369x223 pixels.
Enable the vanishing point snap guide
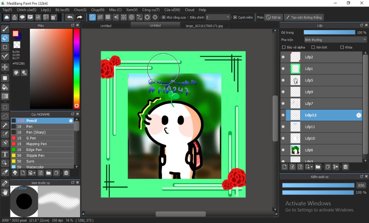[x=116, y=17]
